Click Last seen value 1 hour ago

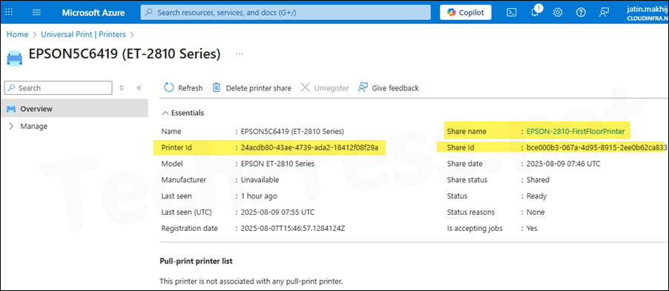pos(259,196)
